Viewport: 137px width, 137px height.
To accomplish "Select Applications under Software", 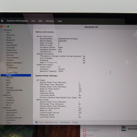I will tap(12, 113).
